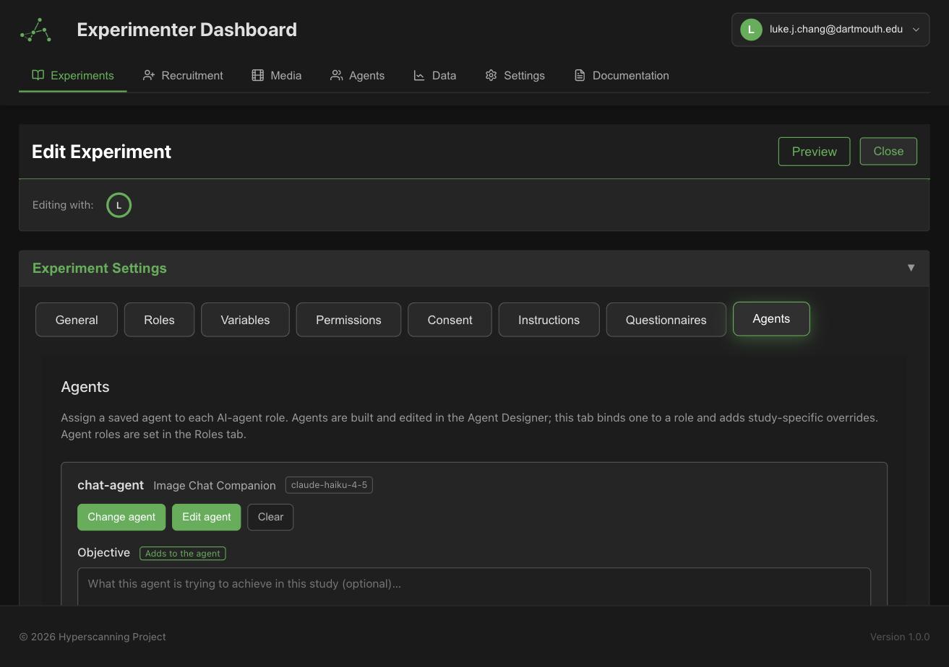Open the Questionnaires settings tab
The height and width of the screenshot is (667, 949).
[666, 320]
